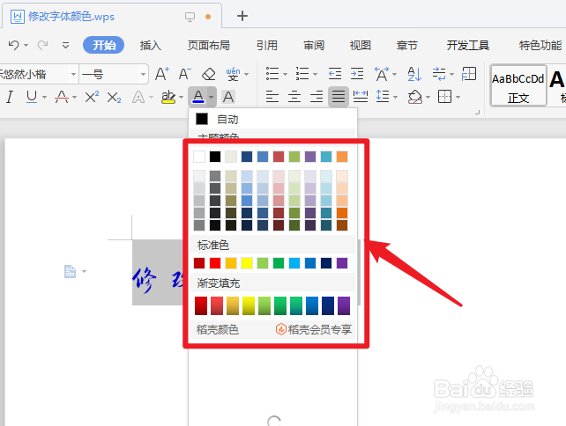Apply the 正文 style

[518, 85]
